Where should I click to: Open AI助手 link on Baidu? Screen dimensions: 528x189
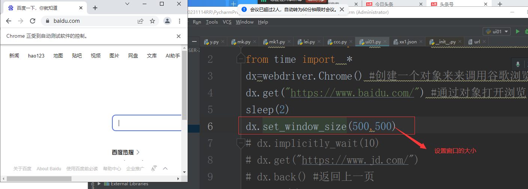173,56
